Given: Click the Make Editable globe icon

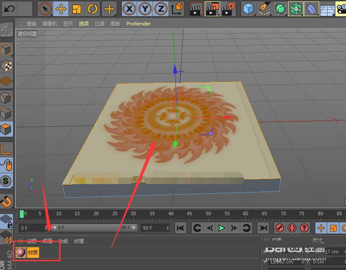Looking at the screenshot, I should [7, 29].
